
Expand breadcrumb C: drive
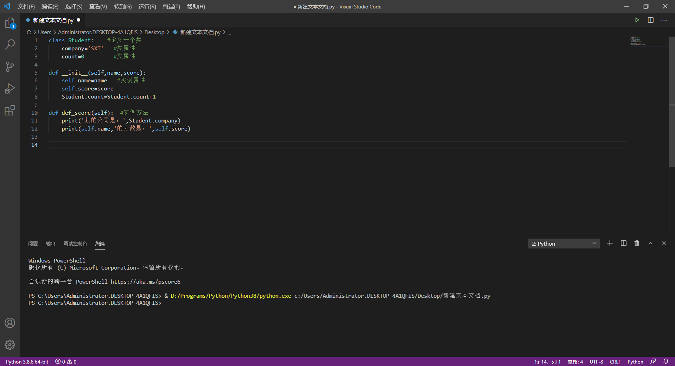click(x=29, y=32)
